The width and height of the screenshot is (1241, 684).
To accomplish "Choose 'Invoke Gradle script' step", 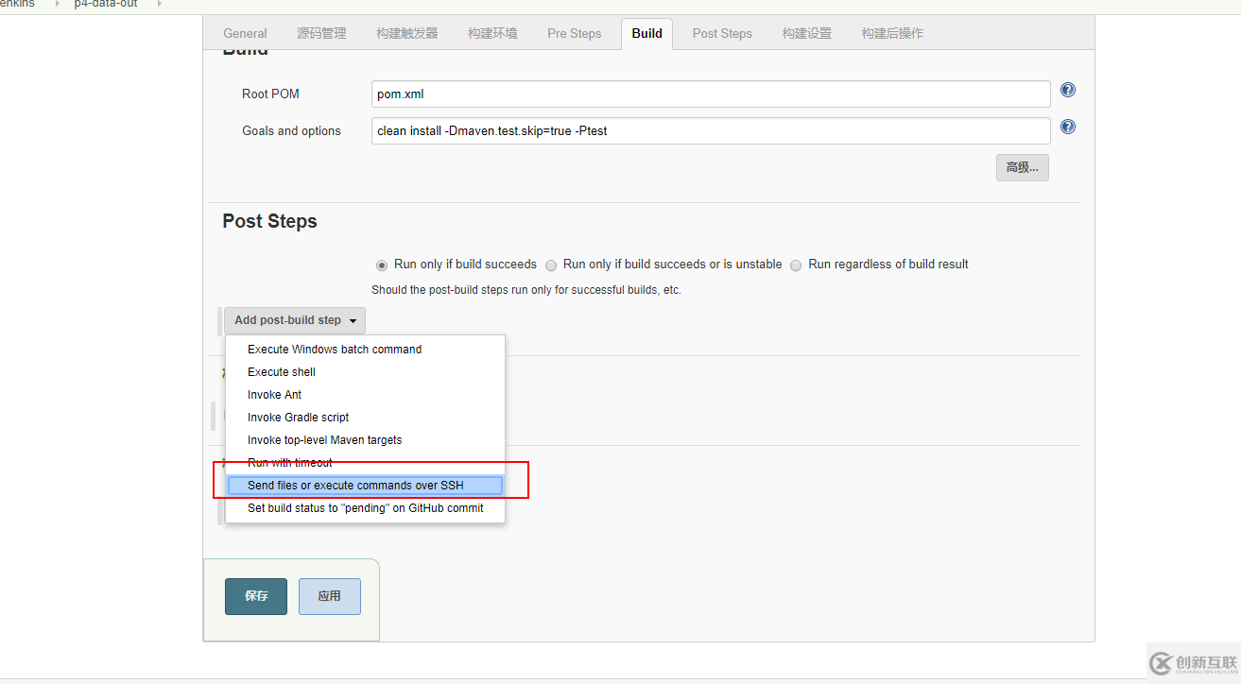I will coord(365,418).
